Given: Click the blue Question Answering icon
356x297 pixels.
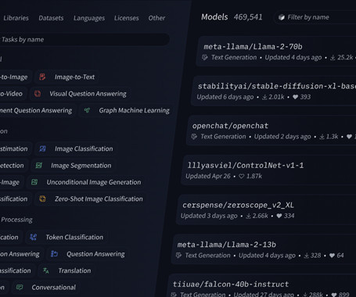Looking at the screenshot, I should point(54,254).
